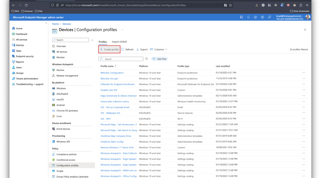
Task: Click the Create profile button
Action: click(x=109, y=49)
